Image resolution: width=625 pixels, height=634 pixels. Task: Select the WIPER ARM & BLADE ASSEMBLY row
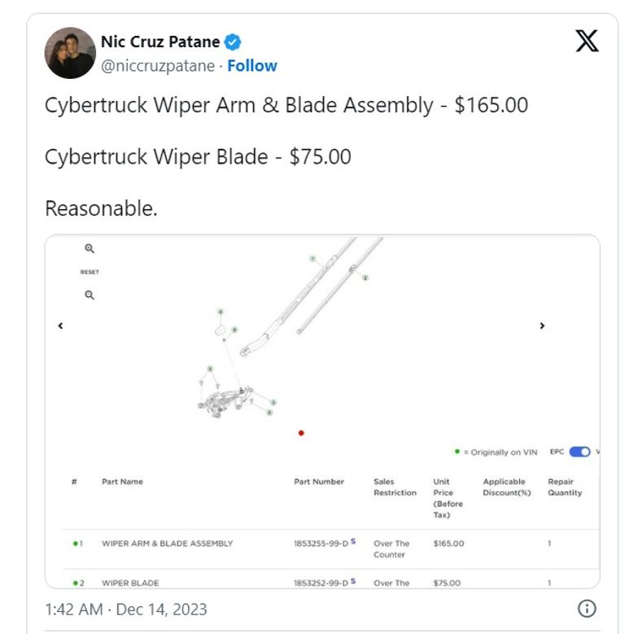[167, 544]
